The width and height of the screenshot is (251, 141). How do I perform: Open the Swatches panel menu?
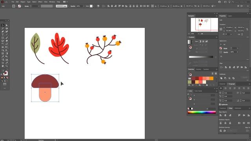pyautogui.click(x=216, y=69)
